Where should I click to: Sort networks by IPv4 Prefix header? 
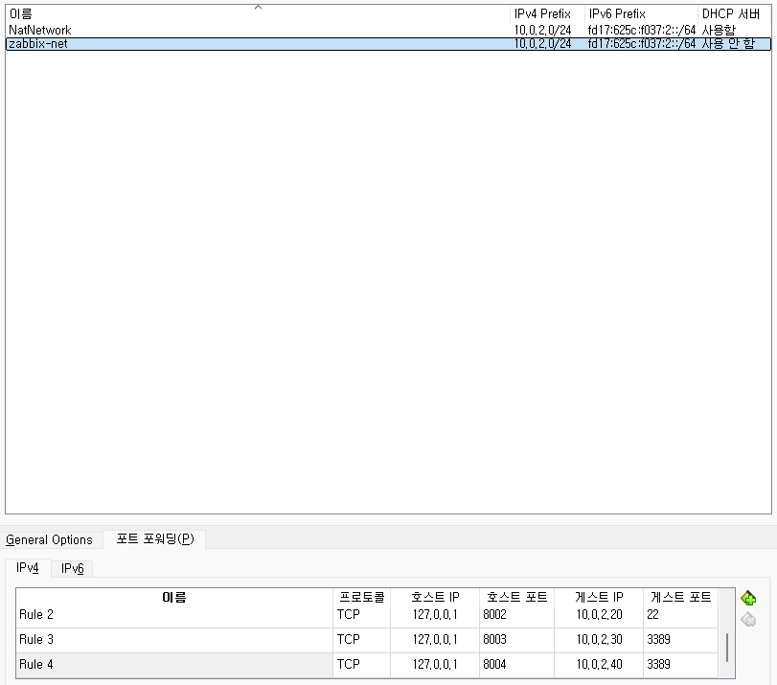(x=547, y=13)
